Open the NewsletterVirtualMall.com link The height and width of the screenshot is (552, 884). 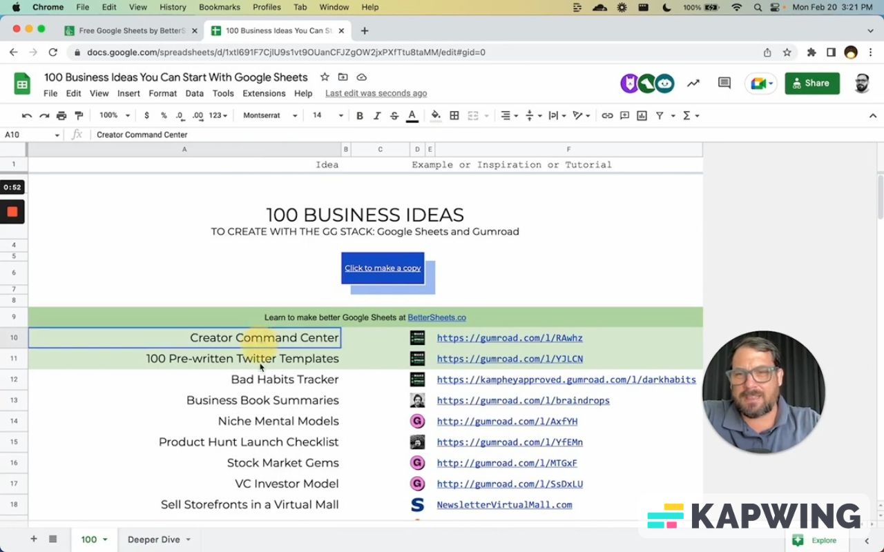(x=504, y=504)
